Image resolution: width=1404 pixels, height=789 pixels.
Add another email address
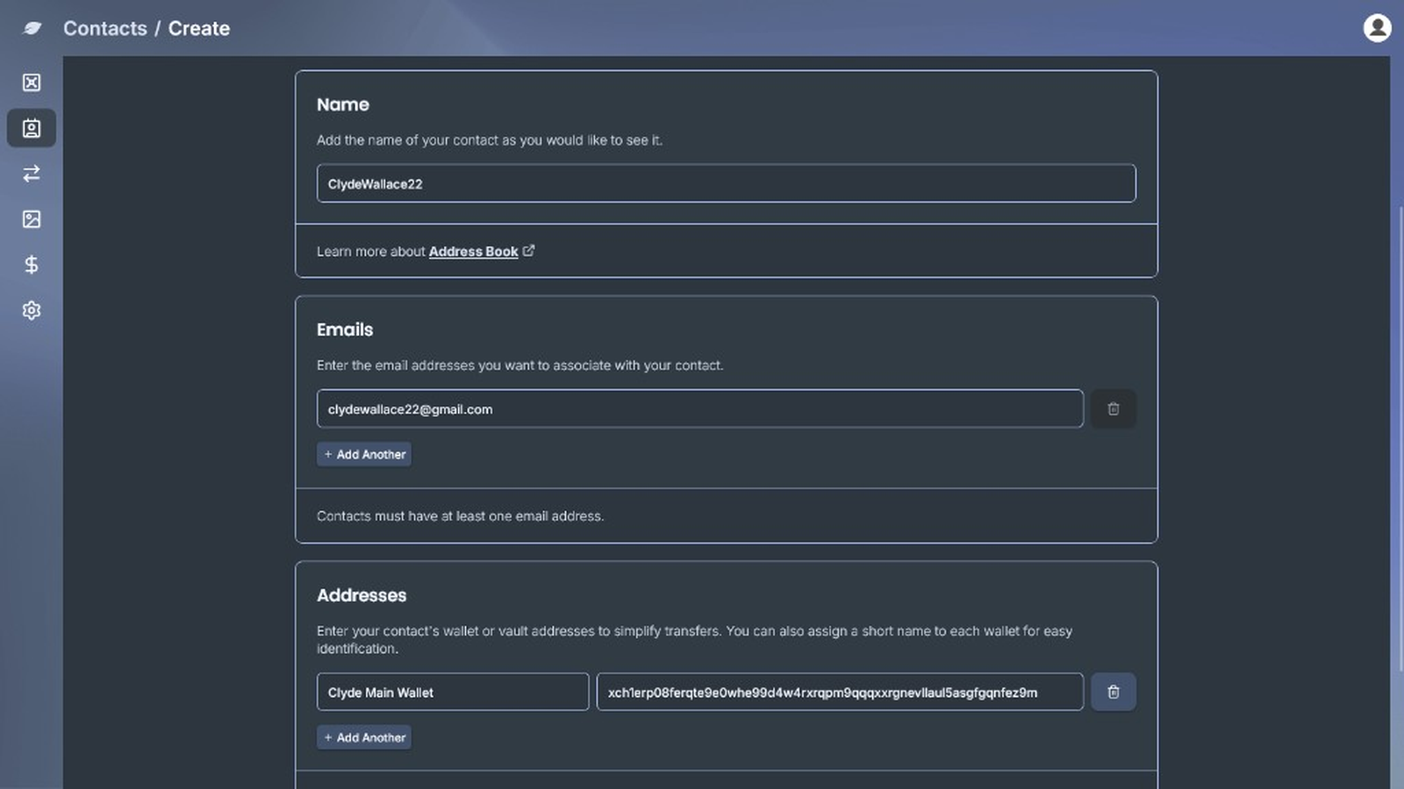(364, 454)
